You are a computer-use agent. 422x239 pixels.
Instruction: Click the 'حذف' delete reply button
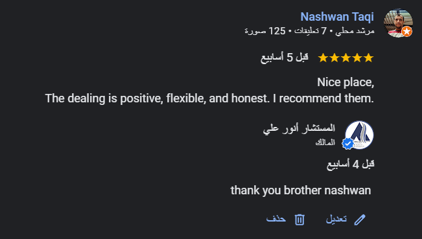tap(286, 220)
